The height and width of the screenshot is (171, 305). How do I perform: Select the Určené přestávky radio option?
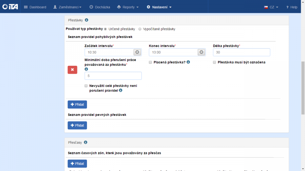point(106,29)
